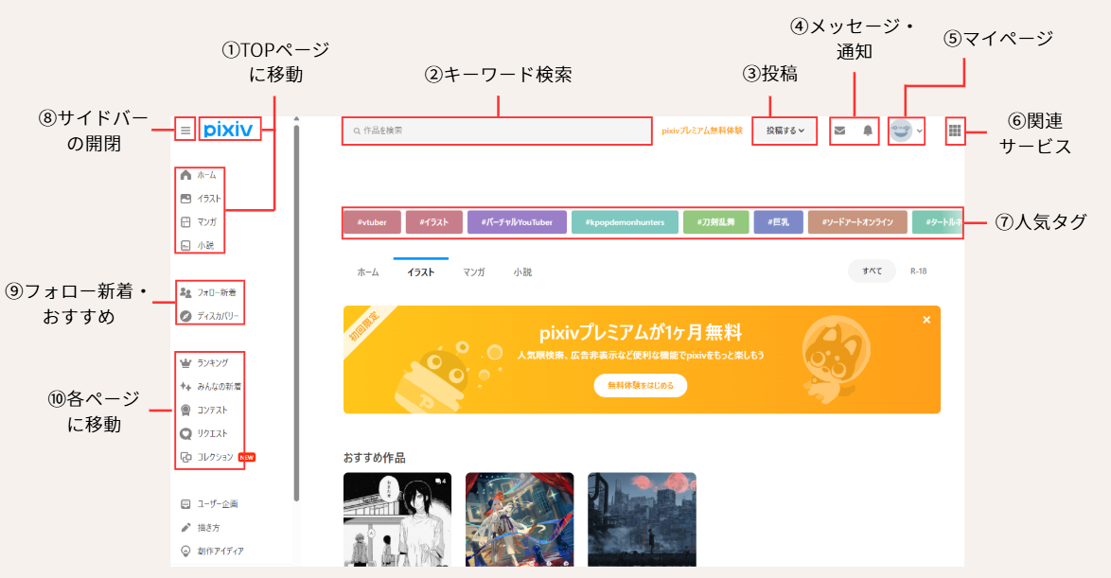Expand the 投稿する dropdown
The image size is (1111, 578).
(x=785, y=131)
